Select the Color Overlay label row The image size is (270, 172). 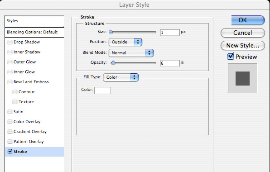[x=27, y=122]
